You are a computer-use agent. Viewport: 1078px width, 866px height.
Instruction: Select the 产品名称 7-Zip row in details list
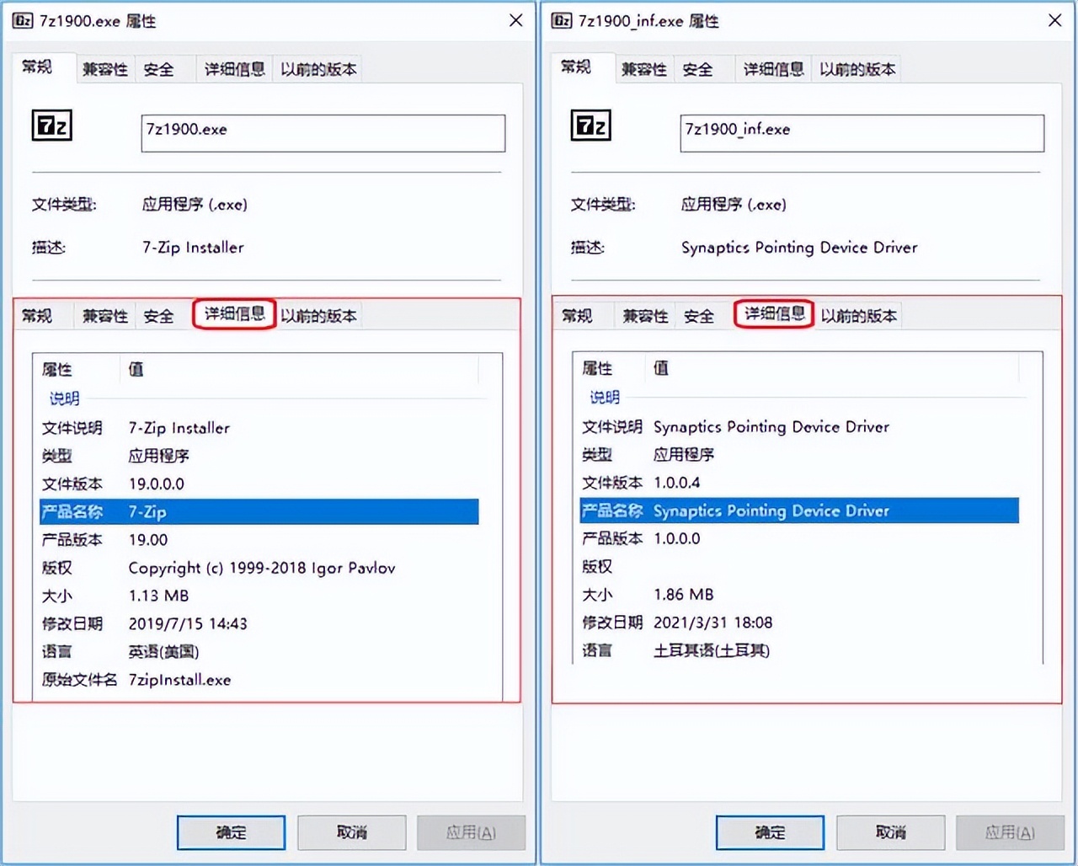pos(259,511)
